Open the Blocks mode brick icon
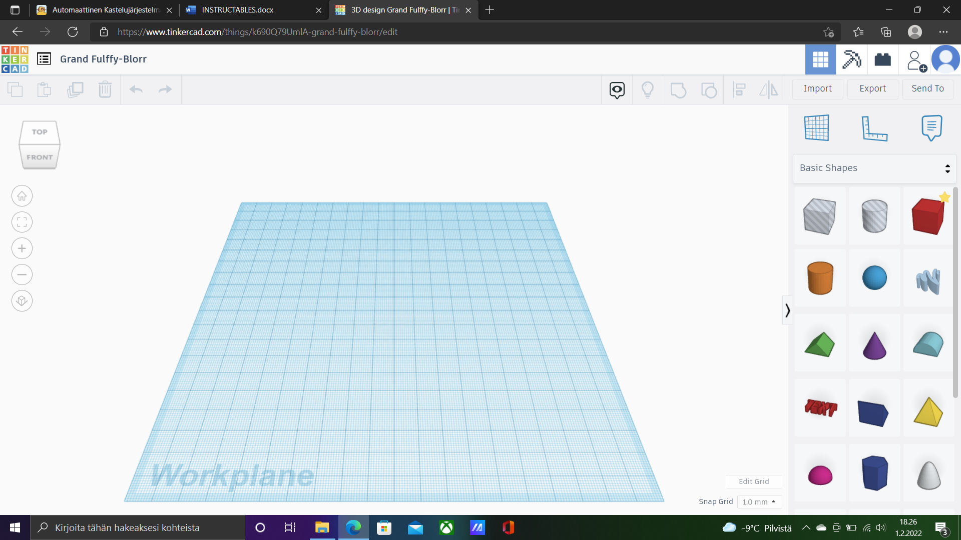 882,59
